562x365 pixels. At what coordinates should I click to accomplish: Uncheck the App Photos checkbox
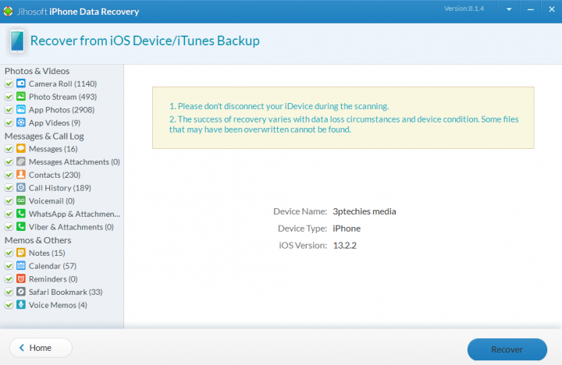(9, 110)
